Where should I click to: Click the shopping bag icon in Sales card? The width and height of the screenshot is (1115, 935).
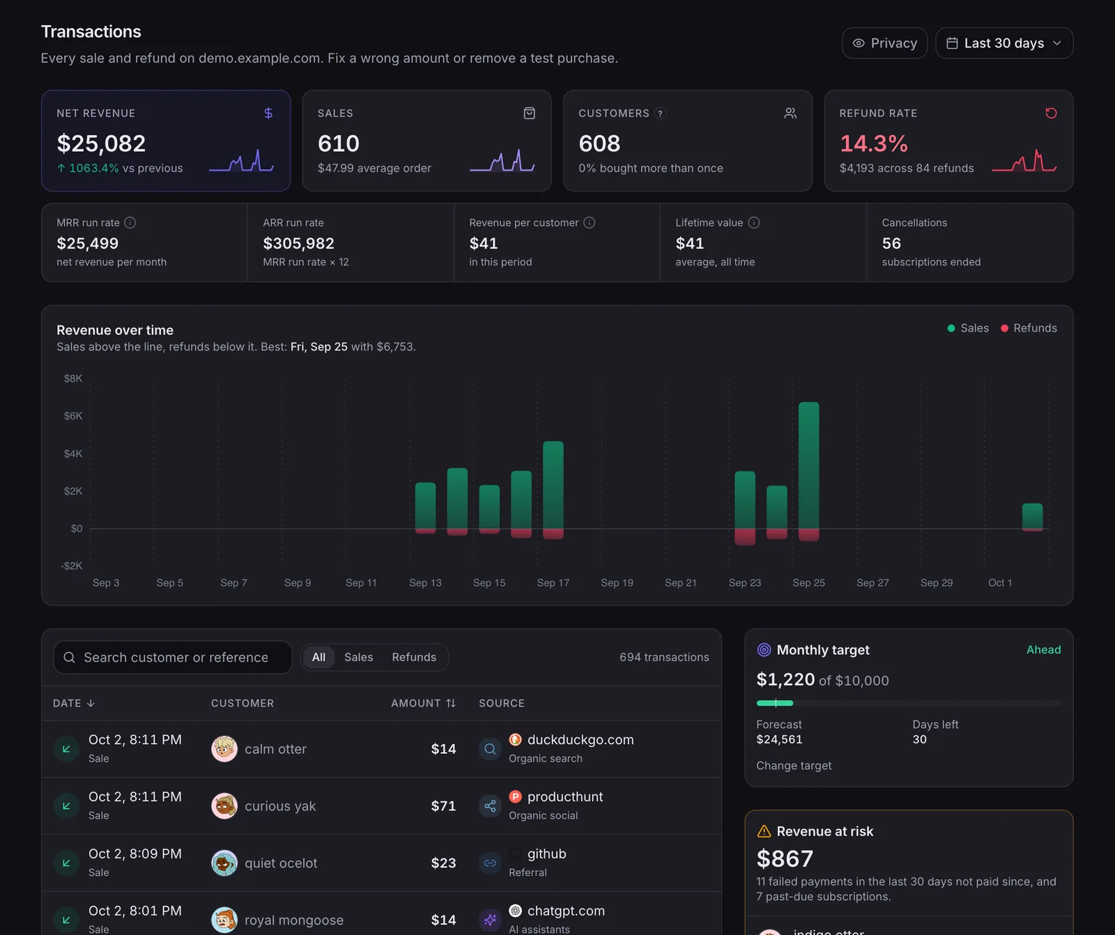(x=530, y=113)
